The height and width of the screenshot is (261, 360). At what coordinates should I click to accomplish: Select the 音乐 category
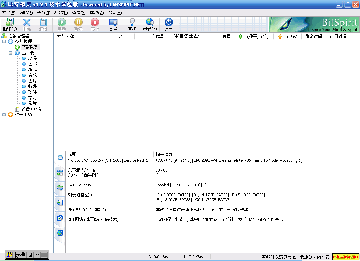(32, 75)
